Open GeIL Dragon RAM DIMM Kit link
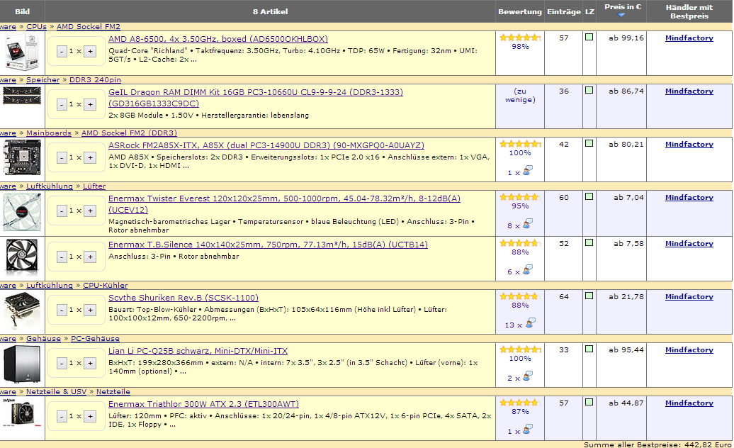Viewport: 734px width, 448px height. 256,98
